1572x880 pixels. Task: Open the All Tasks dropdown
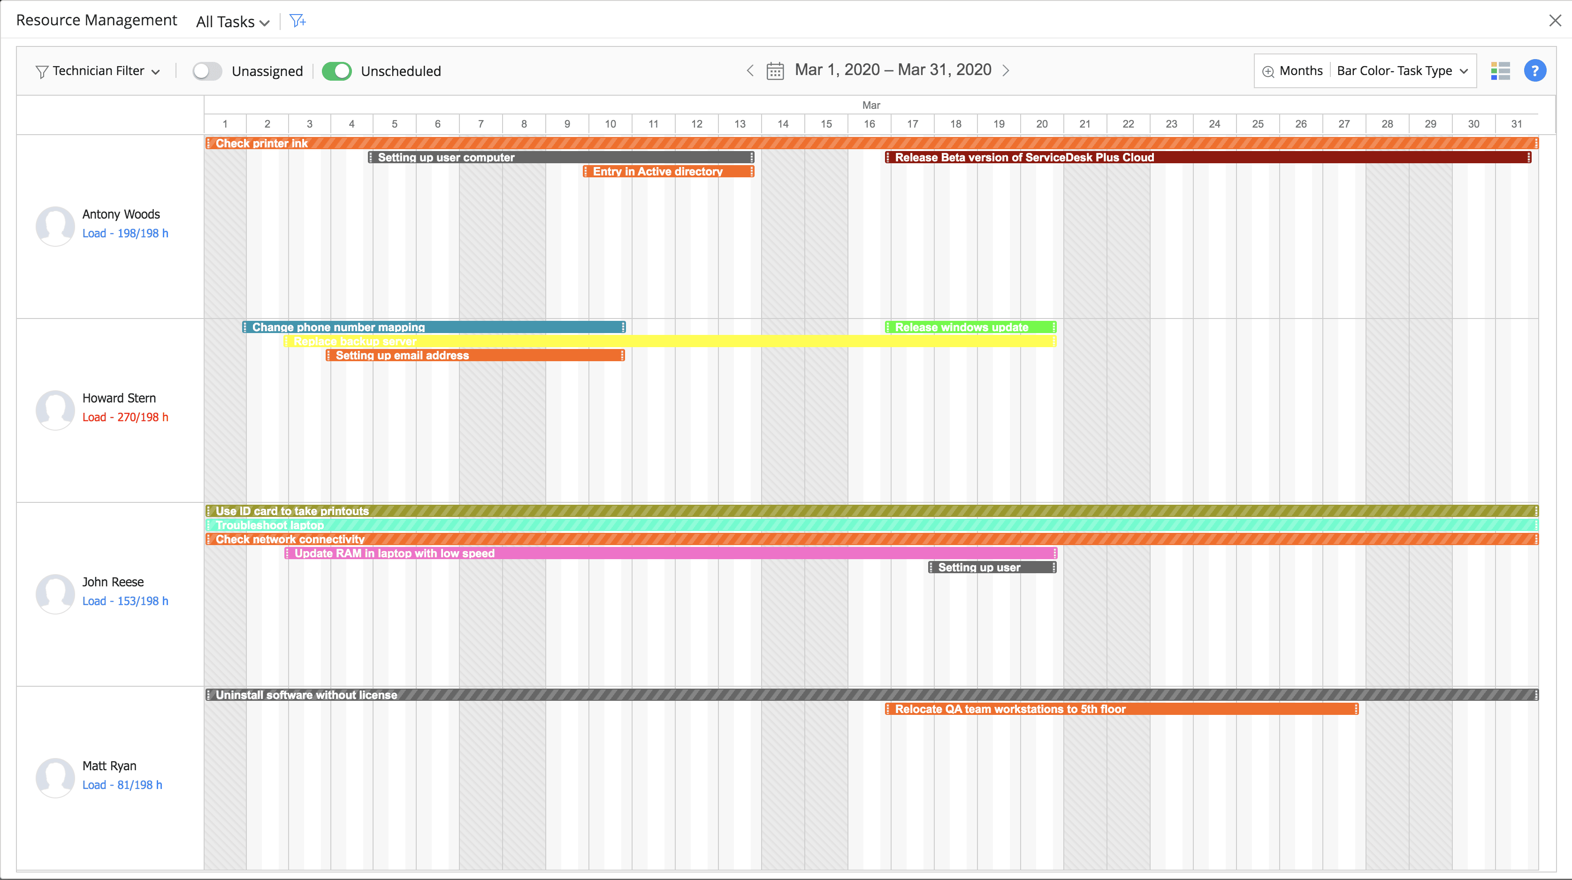pyautogui.click(x=232, y=22)
